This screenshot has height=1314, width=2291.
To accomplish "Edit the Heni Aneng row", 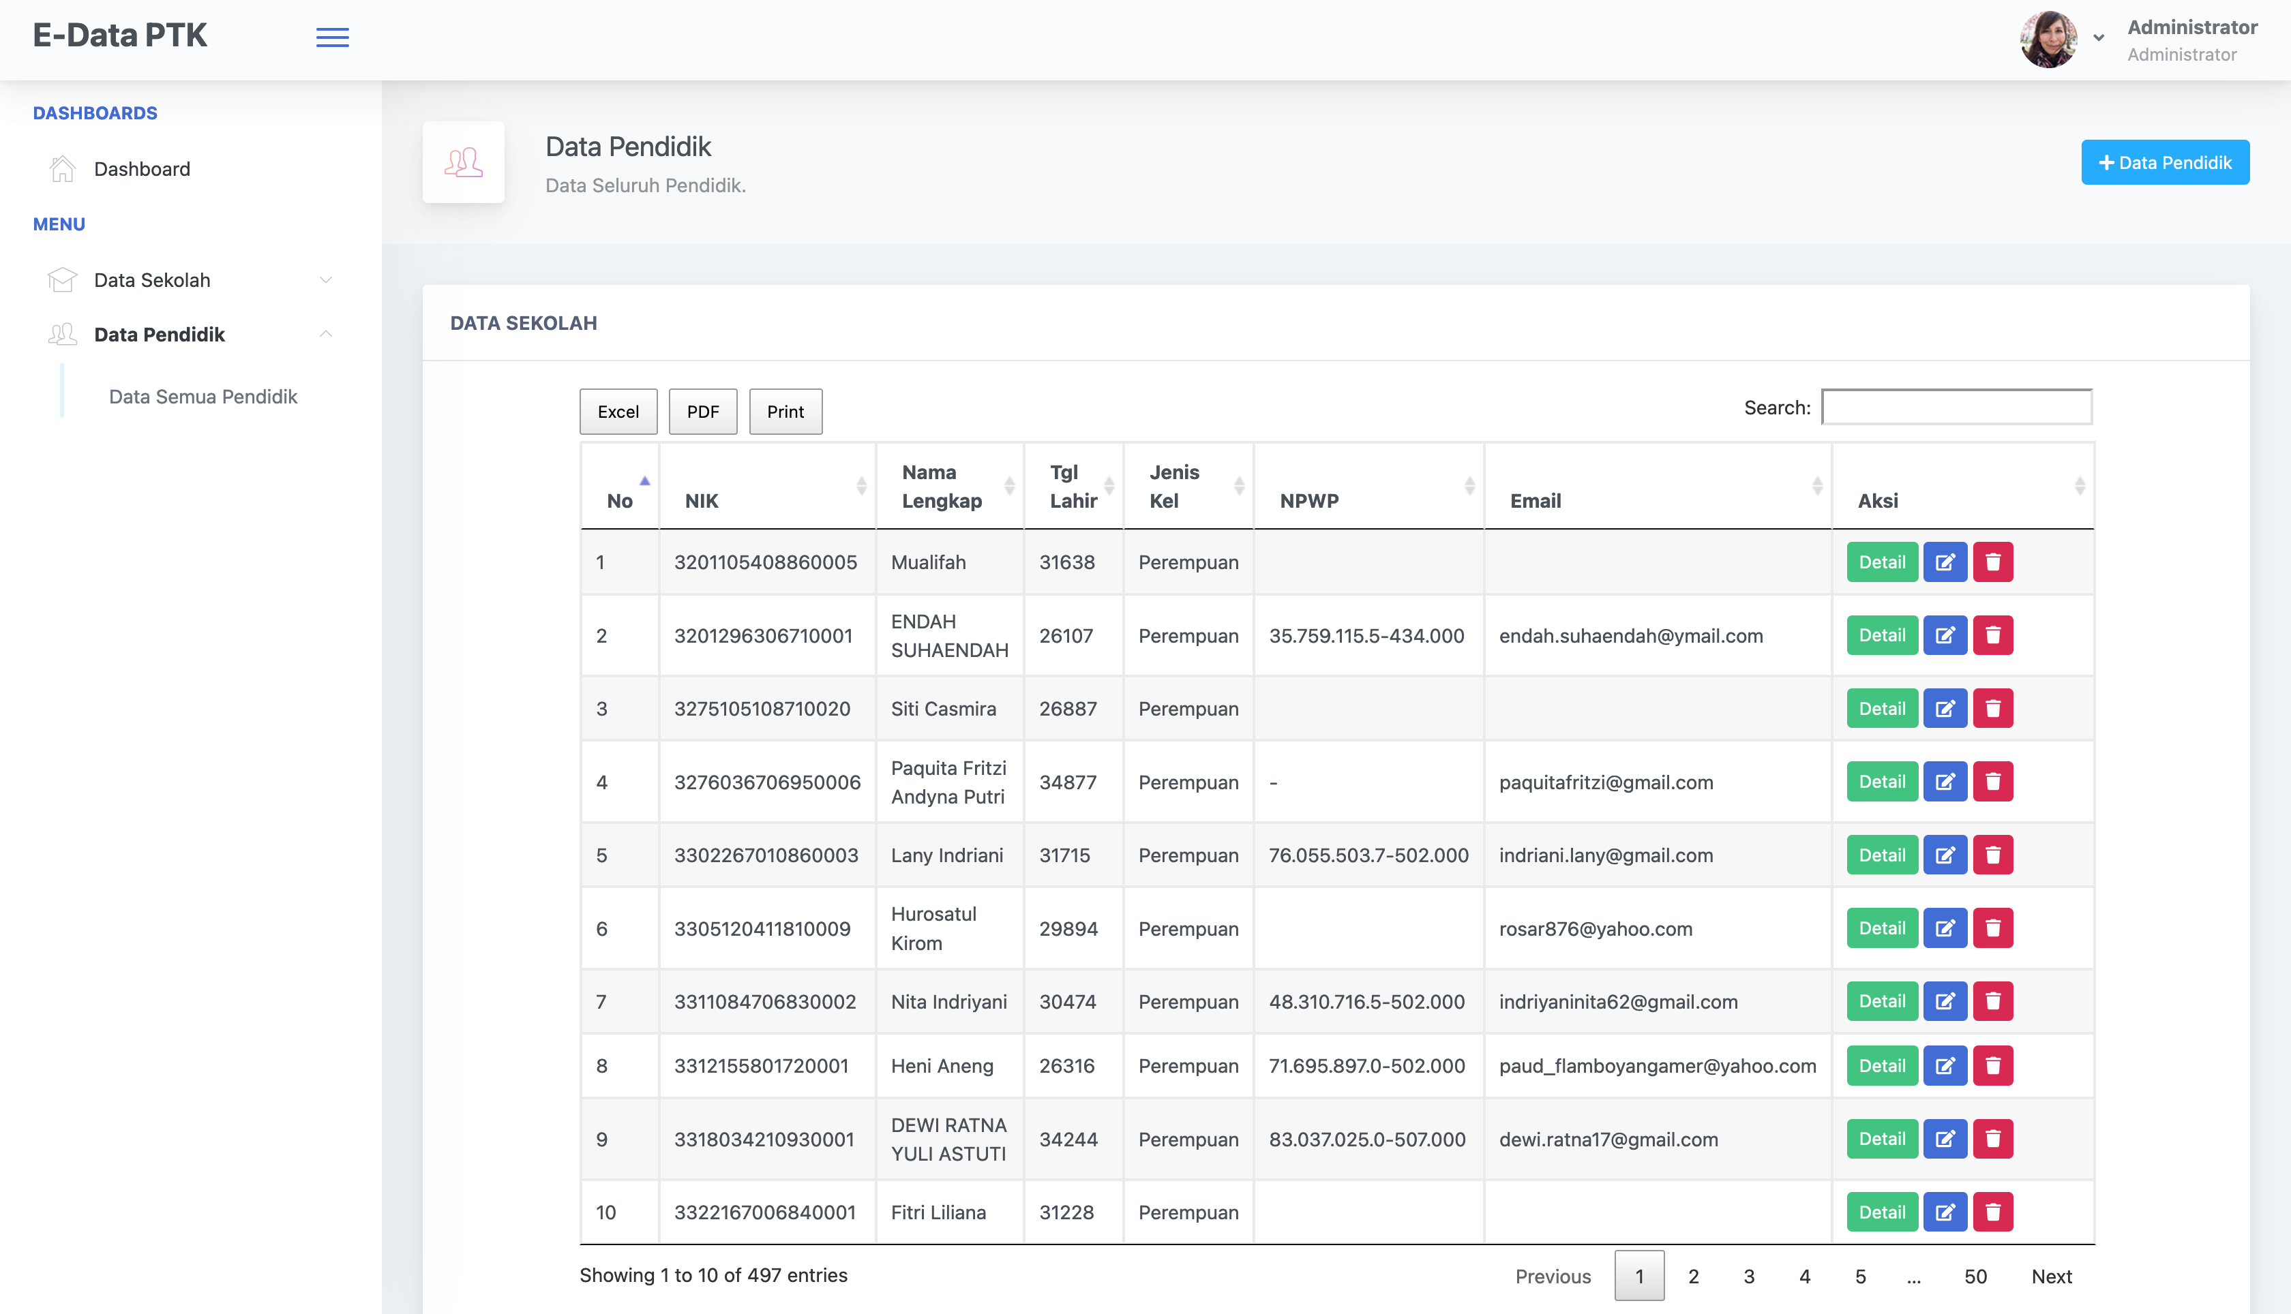I will 1945,1066.
